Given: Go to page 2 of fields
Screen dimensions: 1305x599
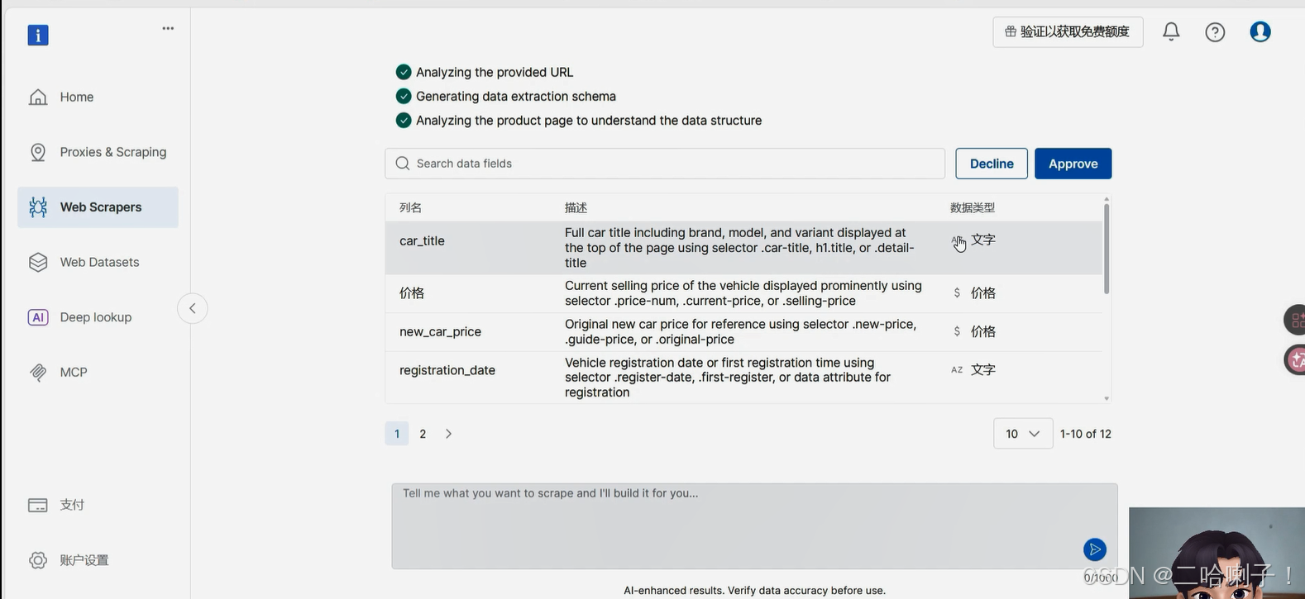Looking at the screenshot, I should click(423, 434).
